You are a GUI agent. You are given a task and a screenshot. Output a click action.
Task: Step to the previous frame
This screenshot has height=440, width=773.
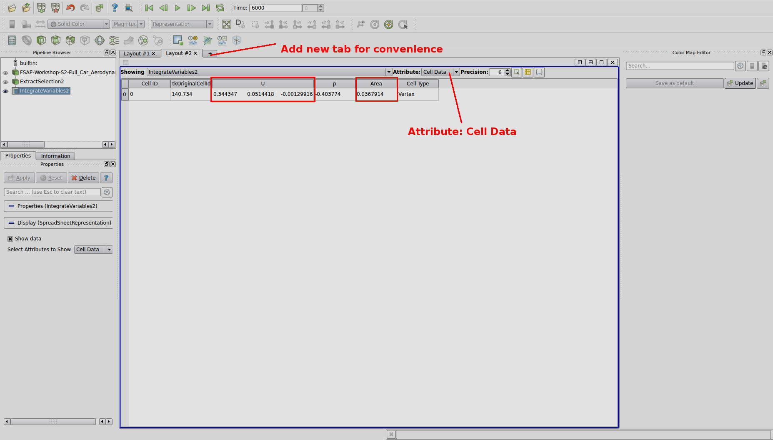163,8
